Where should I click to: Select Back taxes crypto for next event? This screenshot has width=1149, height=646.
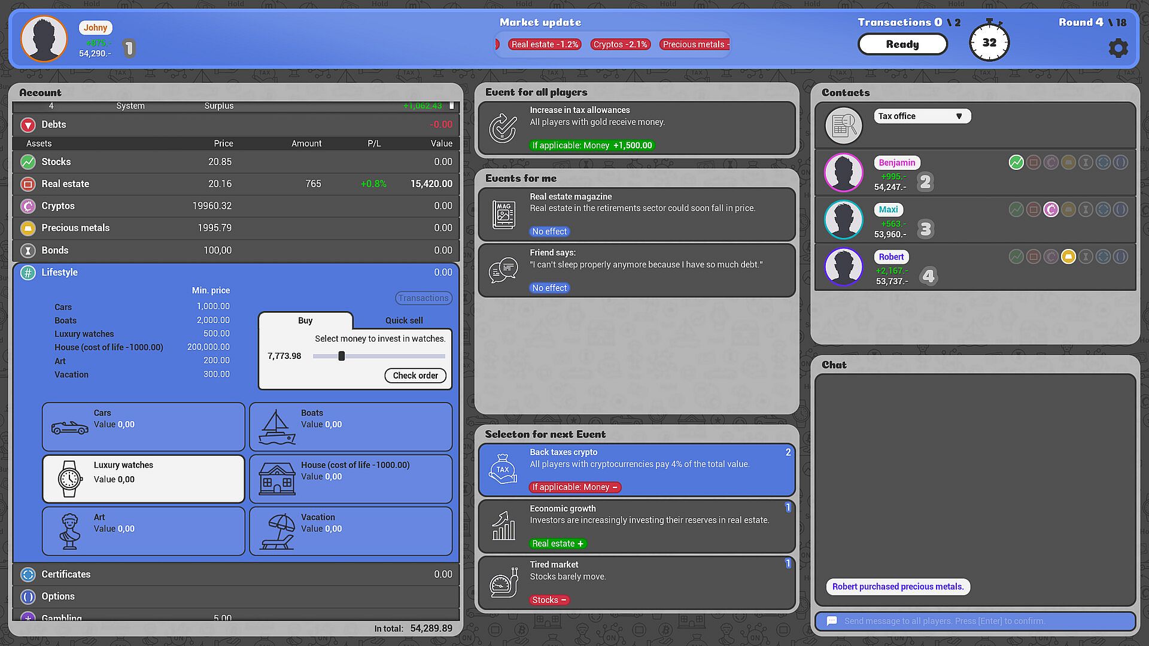[x=636, y=470]
